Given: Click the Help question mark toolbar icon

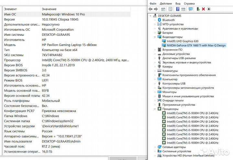Looking at the screenshot, I should point(178,9).
